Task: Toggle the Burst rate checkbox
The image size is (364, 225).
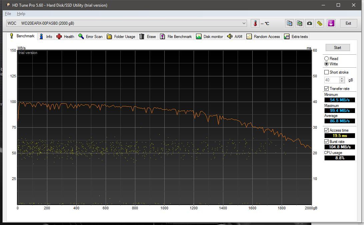Action: [326, 141]
